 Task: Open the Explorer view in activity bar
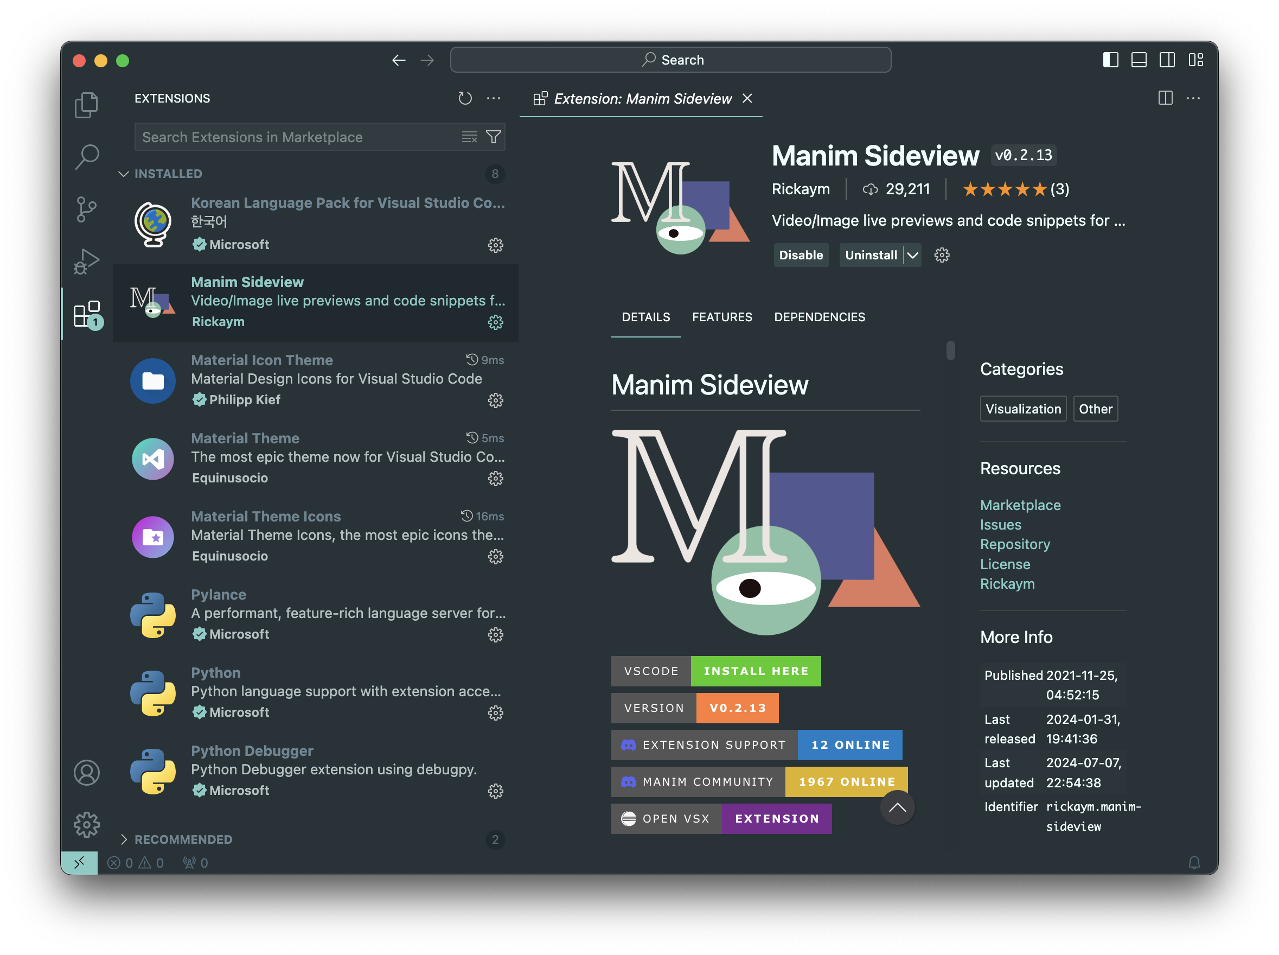(x=87, y=105)
